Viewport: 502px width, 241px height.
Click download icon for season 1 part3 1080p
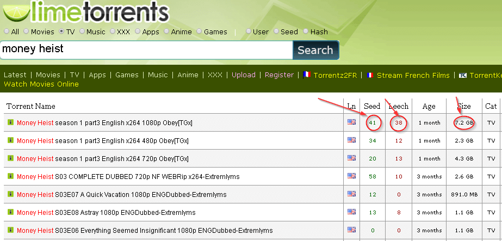click(x=10, y=122)
